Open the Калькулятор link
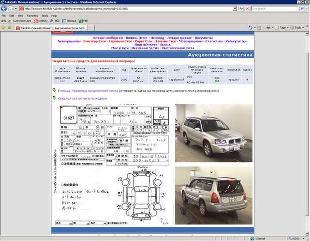310x241 pixels. (236, 41)
